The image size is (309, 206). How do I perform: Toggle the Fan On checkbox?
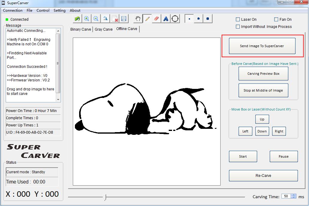pos(276,20)
